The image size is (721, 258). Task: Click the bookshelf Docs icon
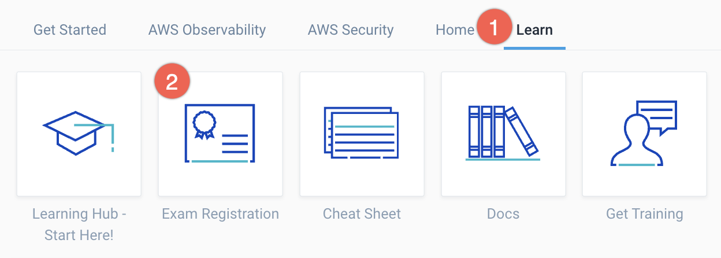503,134
